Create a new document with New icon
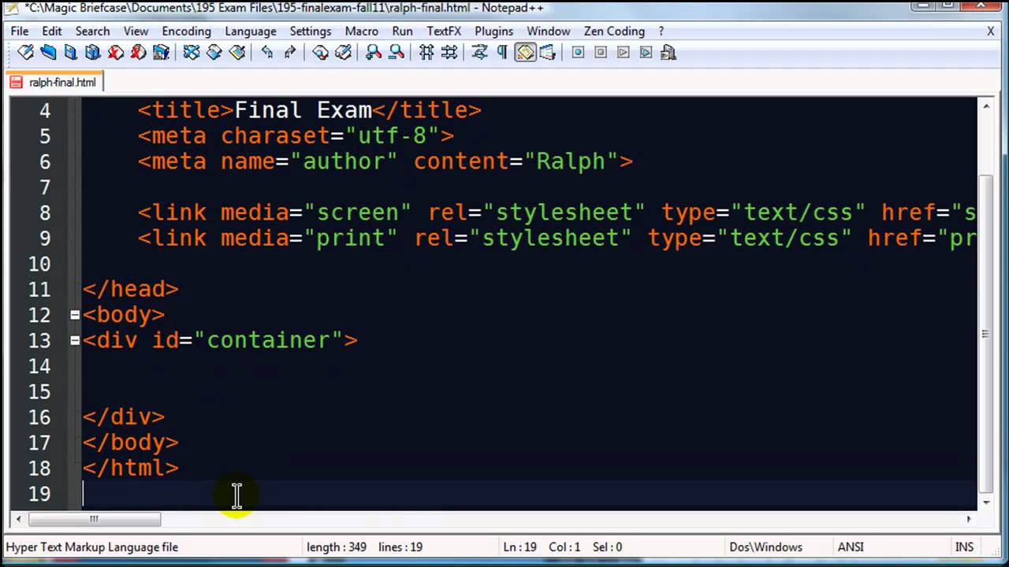1009x567 pixels. 26,53
